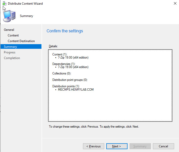The height and width of the screenshot is (152, 179).
Task: Click the Details label above the box
Action: [x=54, y=46]
